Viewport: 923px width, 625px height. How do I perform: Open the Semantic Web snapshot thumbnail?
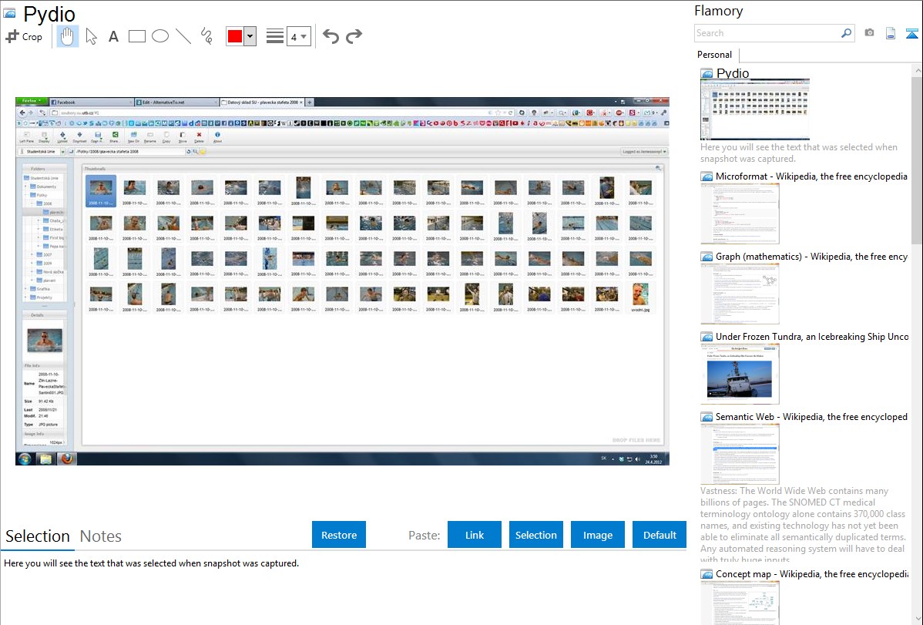[x=740, y=454]
